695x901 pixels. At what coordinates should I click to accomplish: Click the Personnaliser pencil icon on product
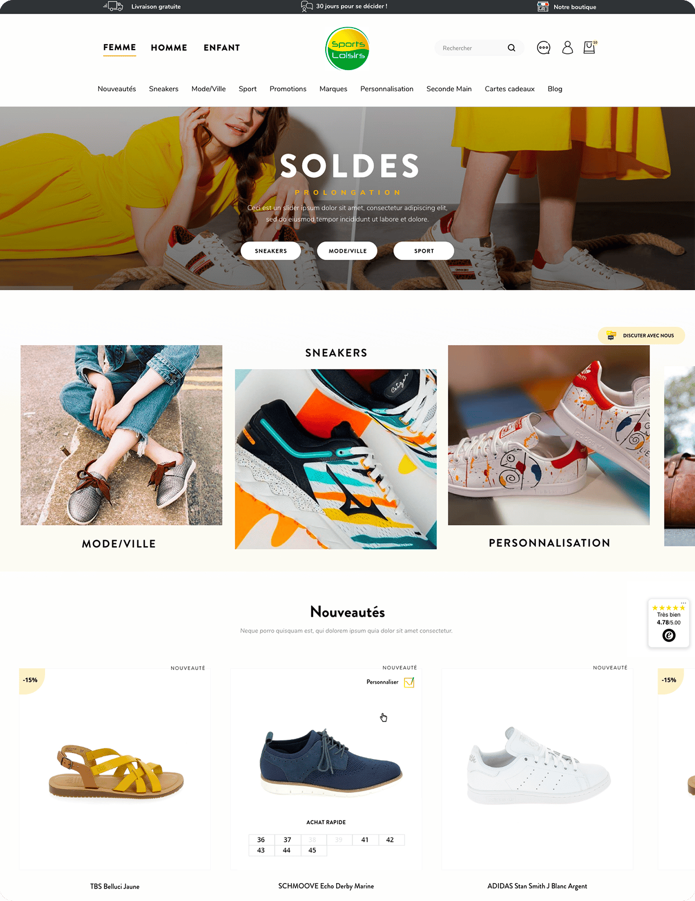click(x=409, y=682)
